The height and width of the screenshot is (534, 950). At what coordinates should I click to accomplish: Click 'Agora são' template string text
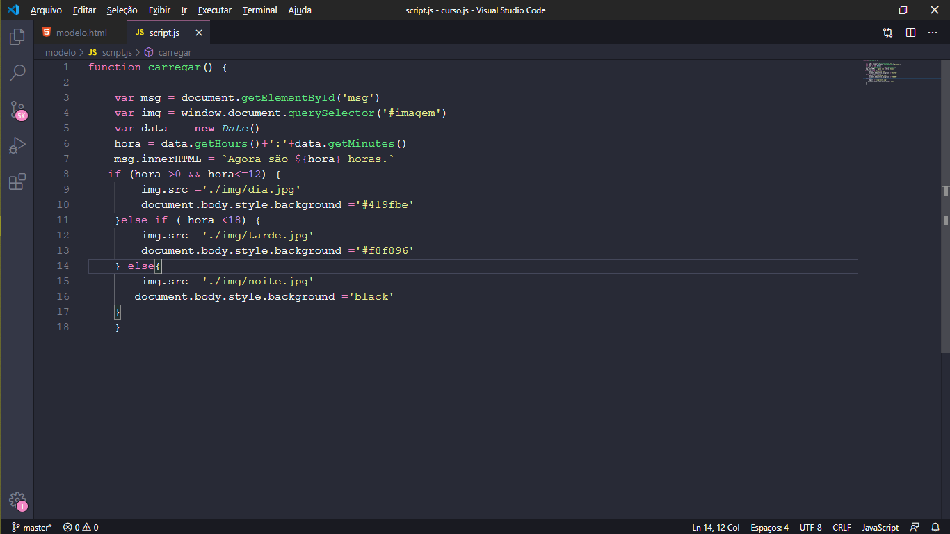pos(257,159)
